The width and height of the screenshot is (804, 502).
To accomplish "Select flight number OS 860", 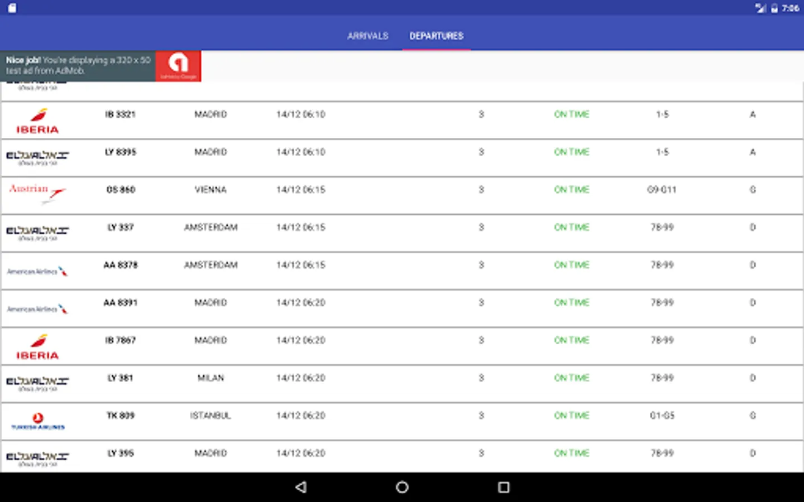I will click(121, 190).
